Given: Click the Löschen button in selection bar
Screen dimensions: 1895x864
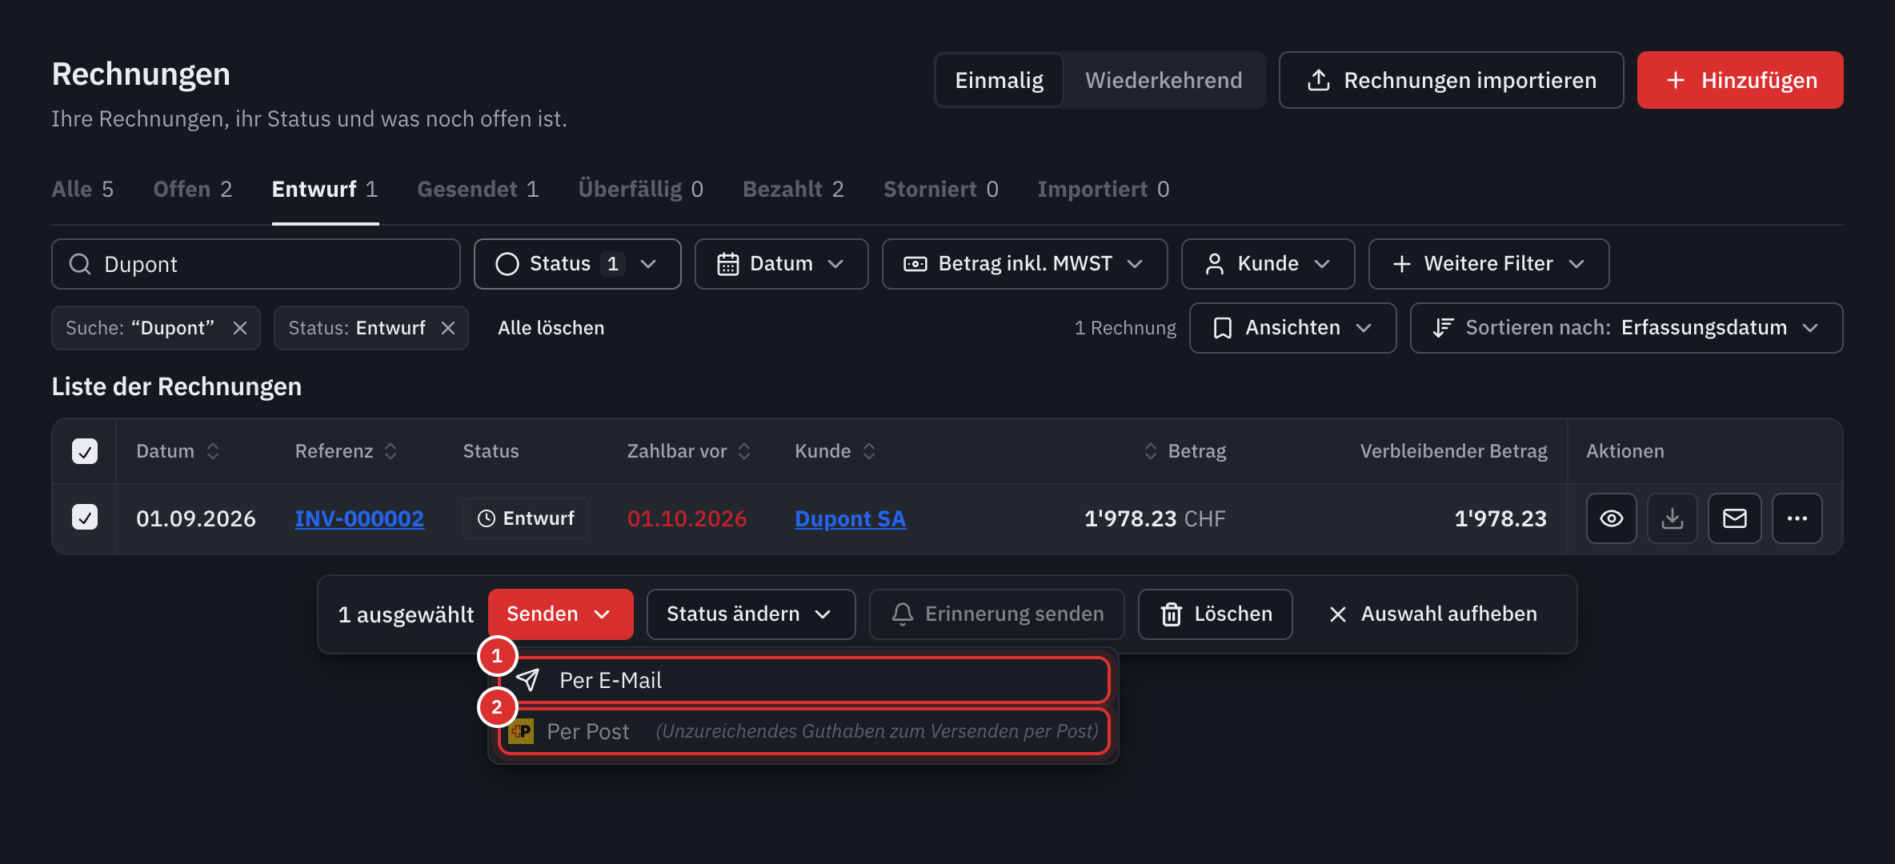Looking at the screenshot, I should [1215, 614].
